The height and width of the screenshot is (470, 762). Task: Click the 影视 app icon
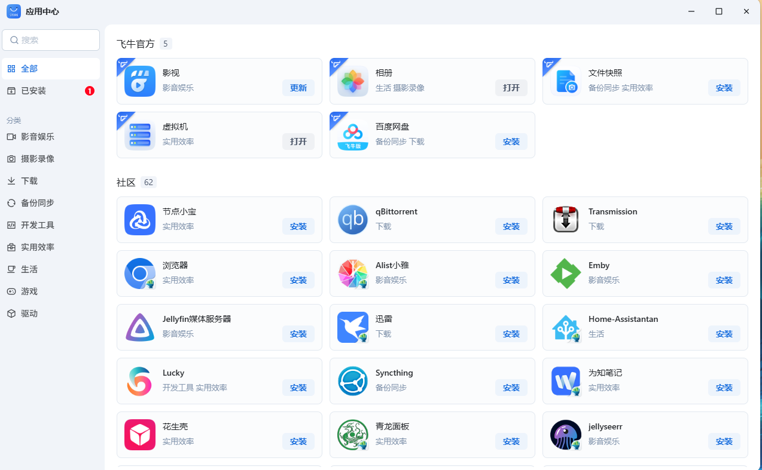click(x=140, y=81)
